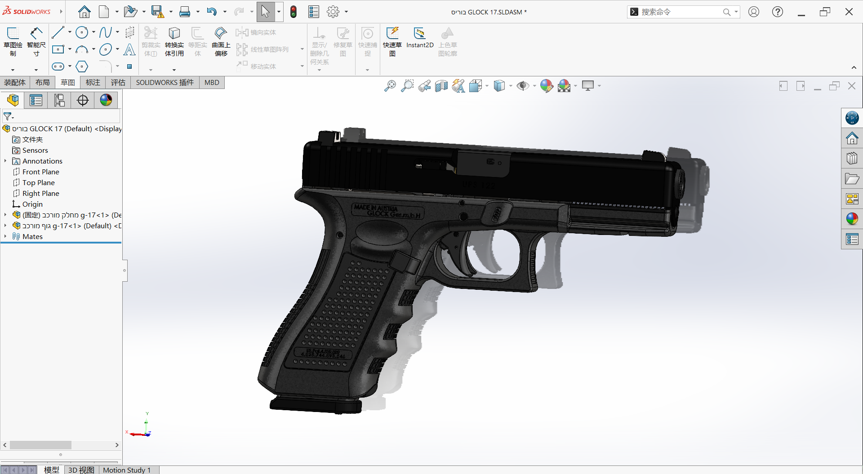The image size is (863, 474).
Task: Expand the Mates folder
Action: [x=5, y=236]
